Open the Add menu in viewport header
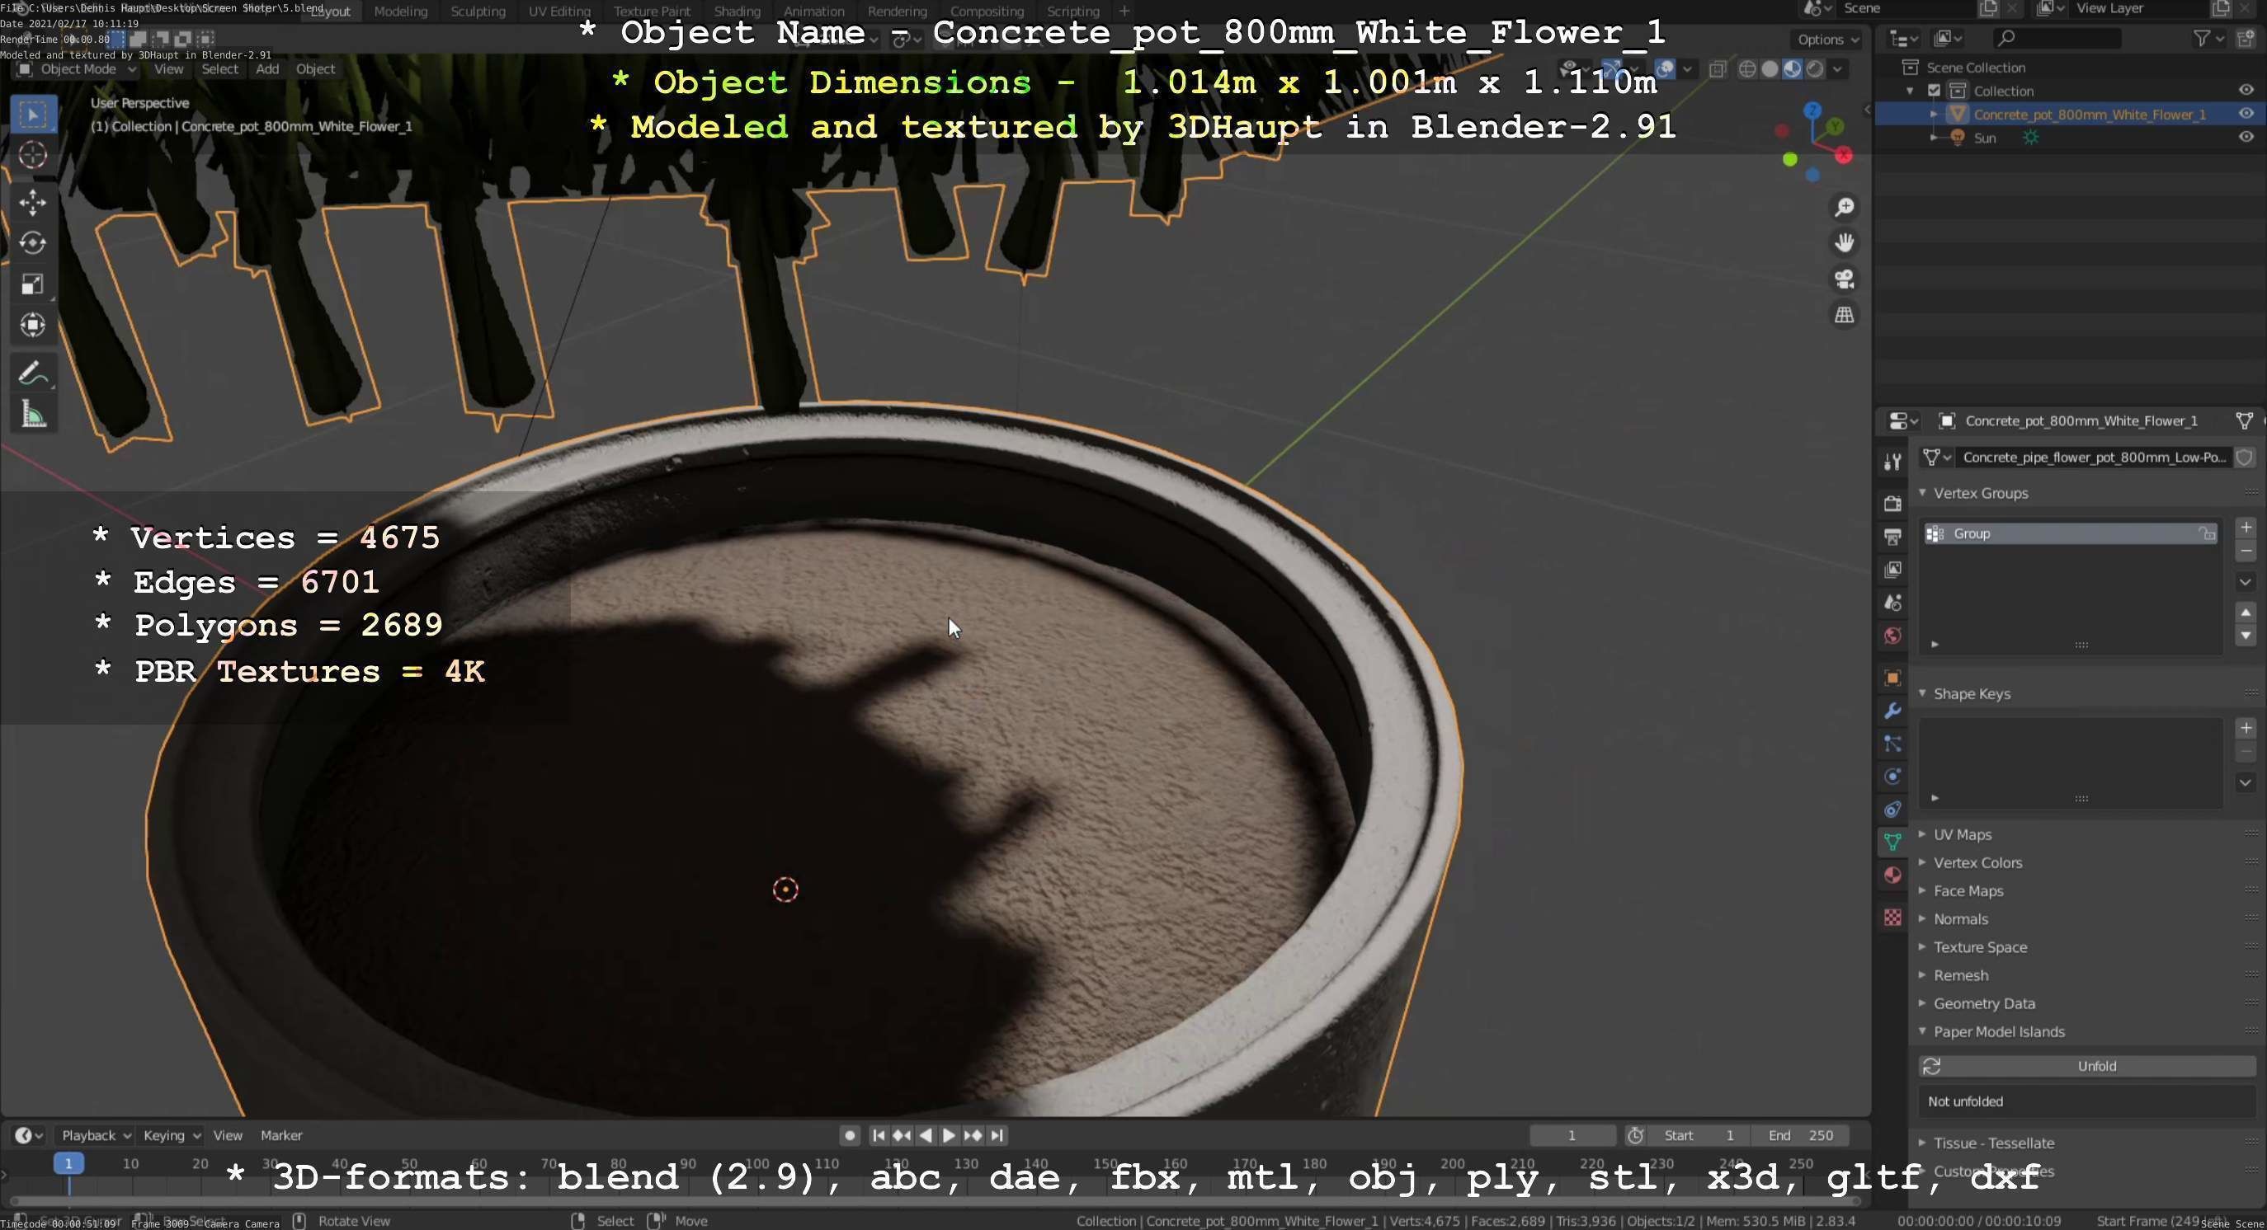Image resolution: width=2267 pixels, height=1230 pixels. tap(266, 68)
